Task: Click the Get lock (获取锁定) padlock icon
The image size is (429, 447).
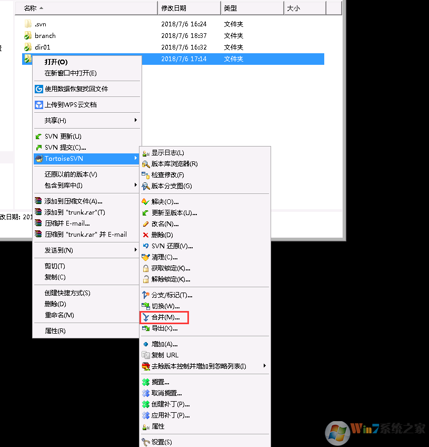Action: point(146,268)
